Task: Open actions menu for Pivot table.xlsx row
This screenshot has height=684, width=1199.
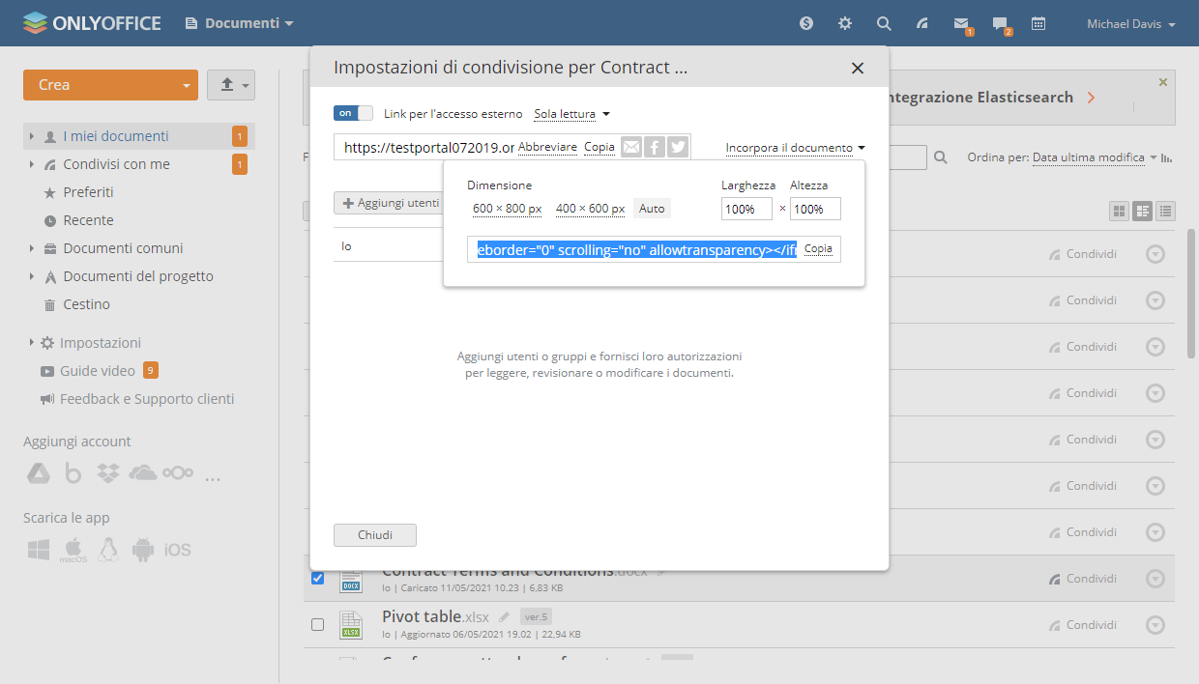Action: 1155,625
